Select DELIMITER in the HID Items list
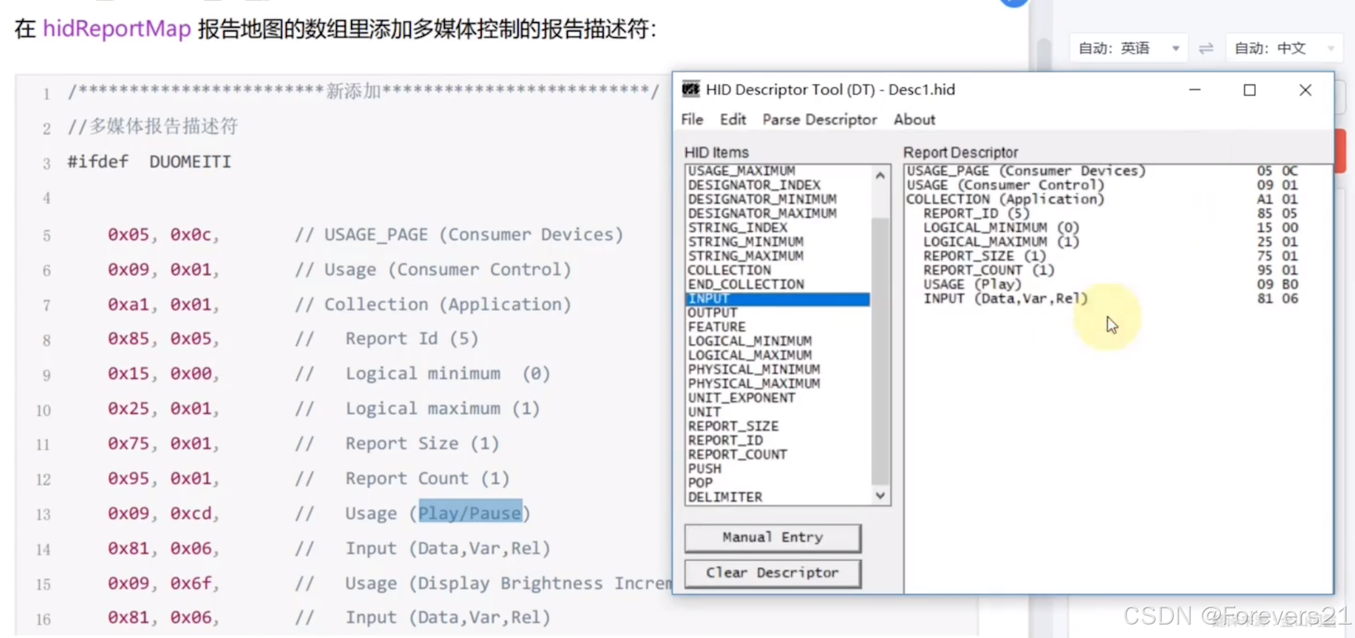1355x638 pixels. (726, 496)
